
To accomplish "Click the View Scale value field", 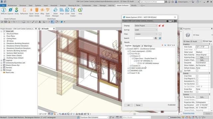I will click(202, 47).
